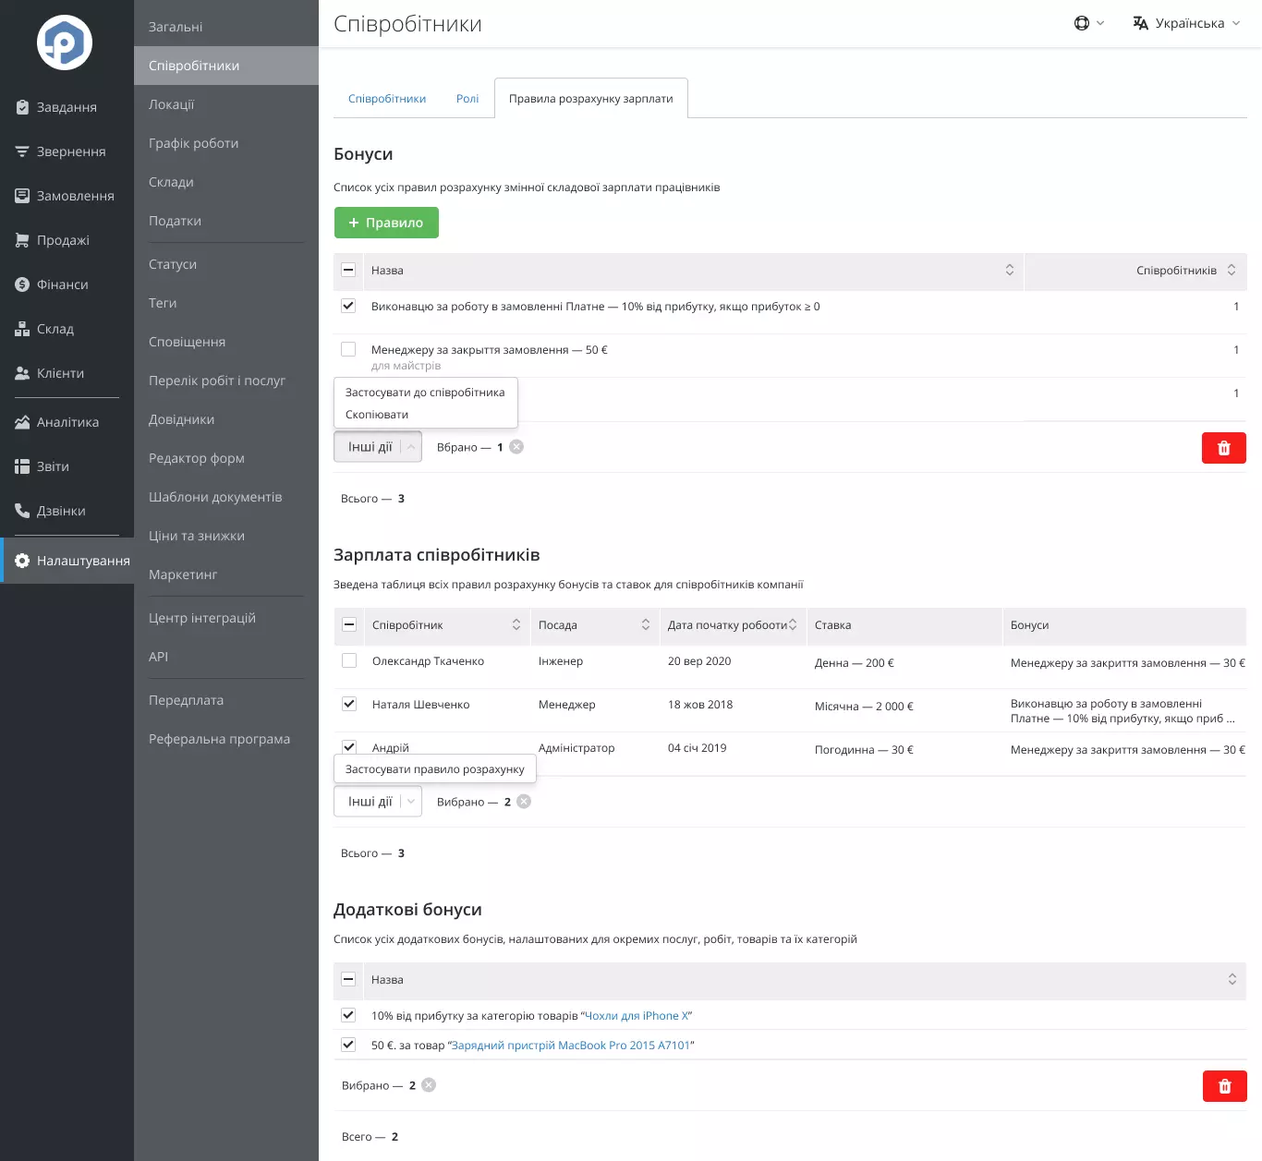Click the language translate icon

tap(1141, 23)
